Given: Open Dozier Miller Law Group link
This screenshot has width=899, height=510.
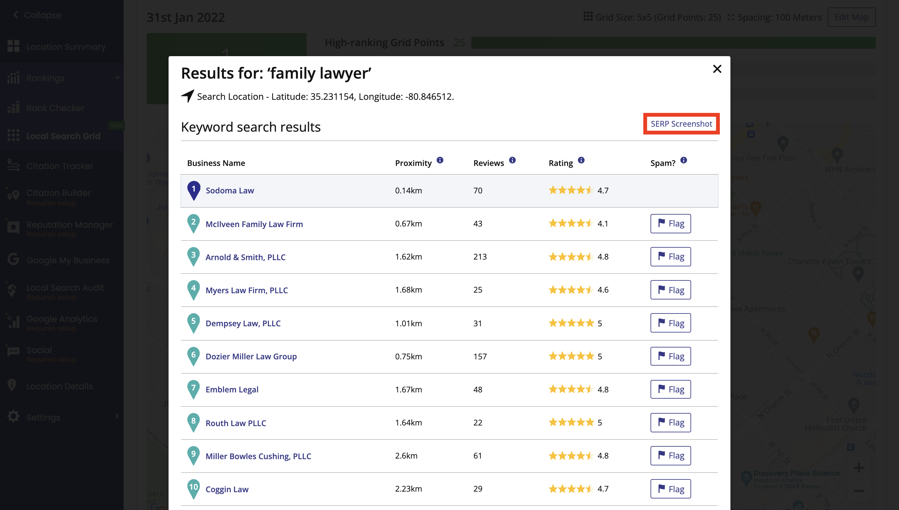Looking at the screenshot, I should pos(251,356).
